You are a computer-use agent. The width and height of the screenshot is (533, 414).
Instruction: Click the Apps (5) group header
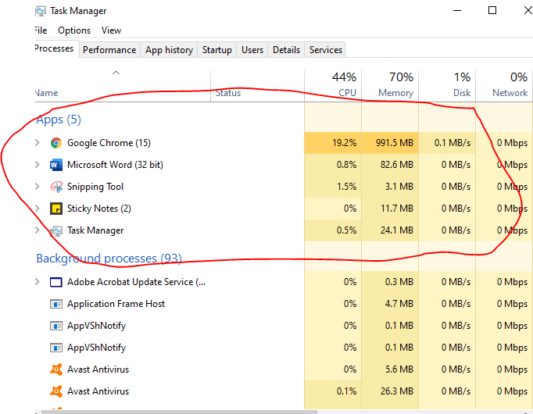pyautogui.click(x=59, y=120)
